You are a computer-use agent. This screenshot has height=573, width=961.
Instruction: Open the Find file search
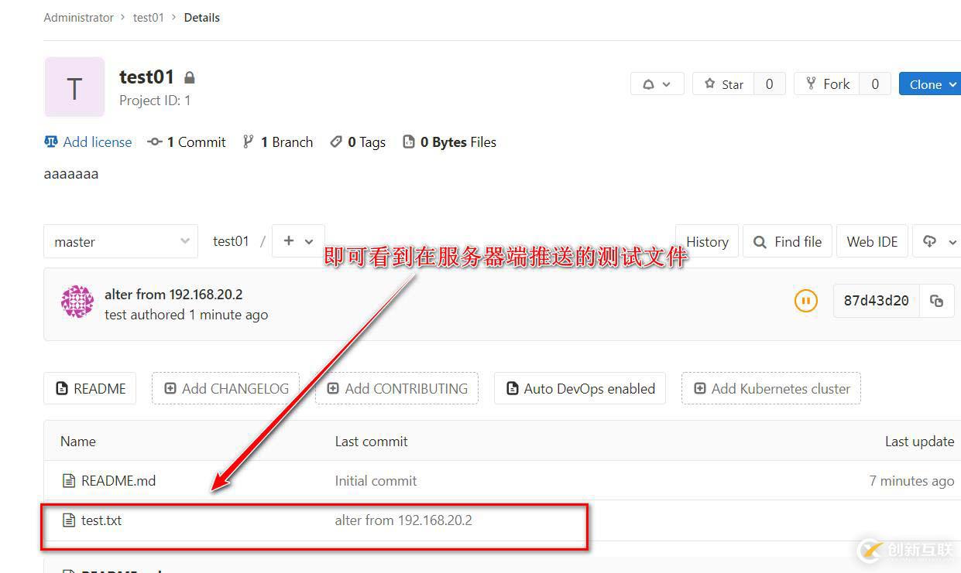pos(788,241)
